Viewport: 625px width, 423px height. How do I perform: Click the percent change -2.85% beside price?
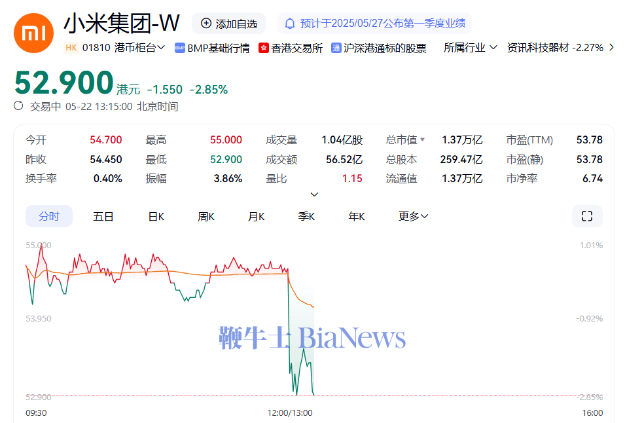(x=209, y=89)
